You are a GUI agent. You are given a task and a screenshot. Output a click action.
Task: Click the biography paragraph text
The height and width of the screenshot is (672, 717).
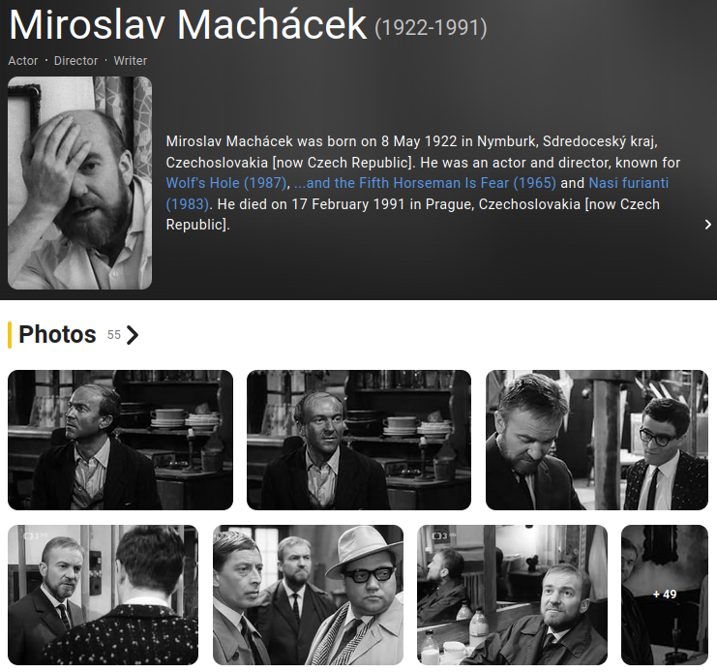(x=423, y=183)
